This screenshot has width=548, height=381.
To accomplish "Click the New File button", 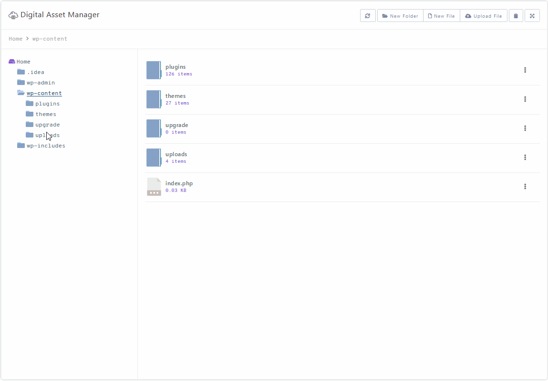I will click(x=442, y=16).
